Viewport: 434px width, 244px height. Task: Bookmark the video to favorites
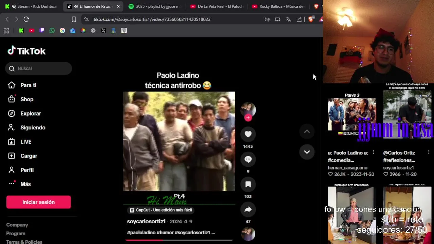(x=248, y=184)
